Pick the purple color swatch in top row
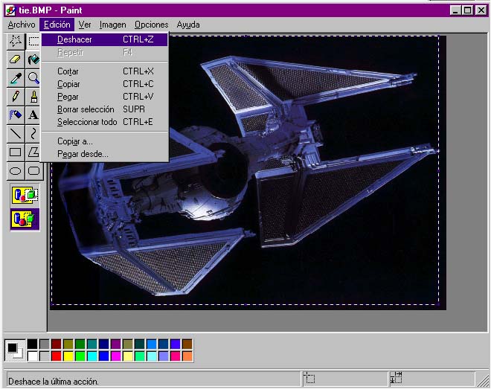The image size is (491, 389). (x=115, y=344)
